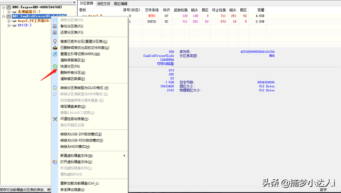The width and height of the screenshot is (341, 193).
Task: Click the 序号(状态) column header
Action: pos(132,10)
